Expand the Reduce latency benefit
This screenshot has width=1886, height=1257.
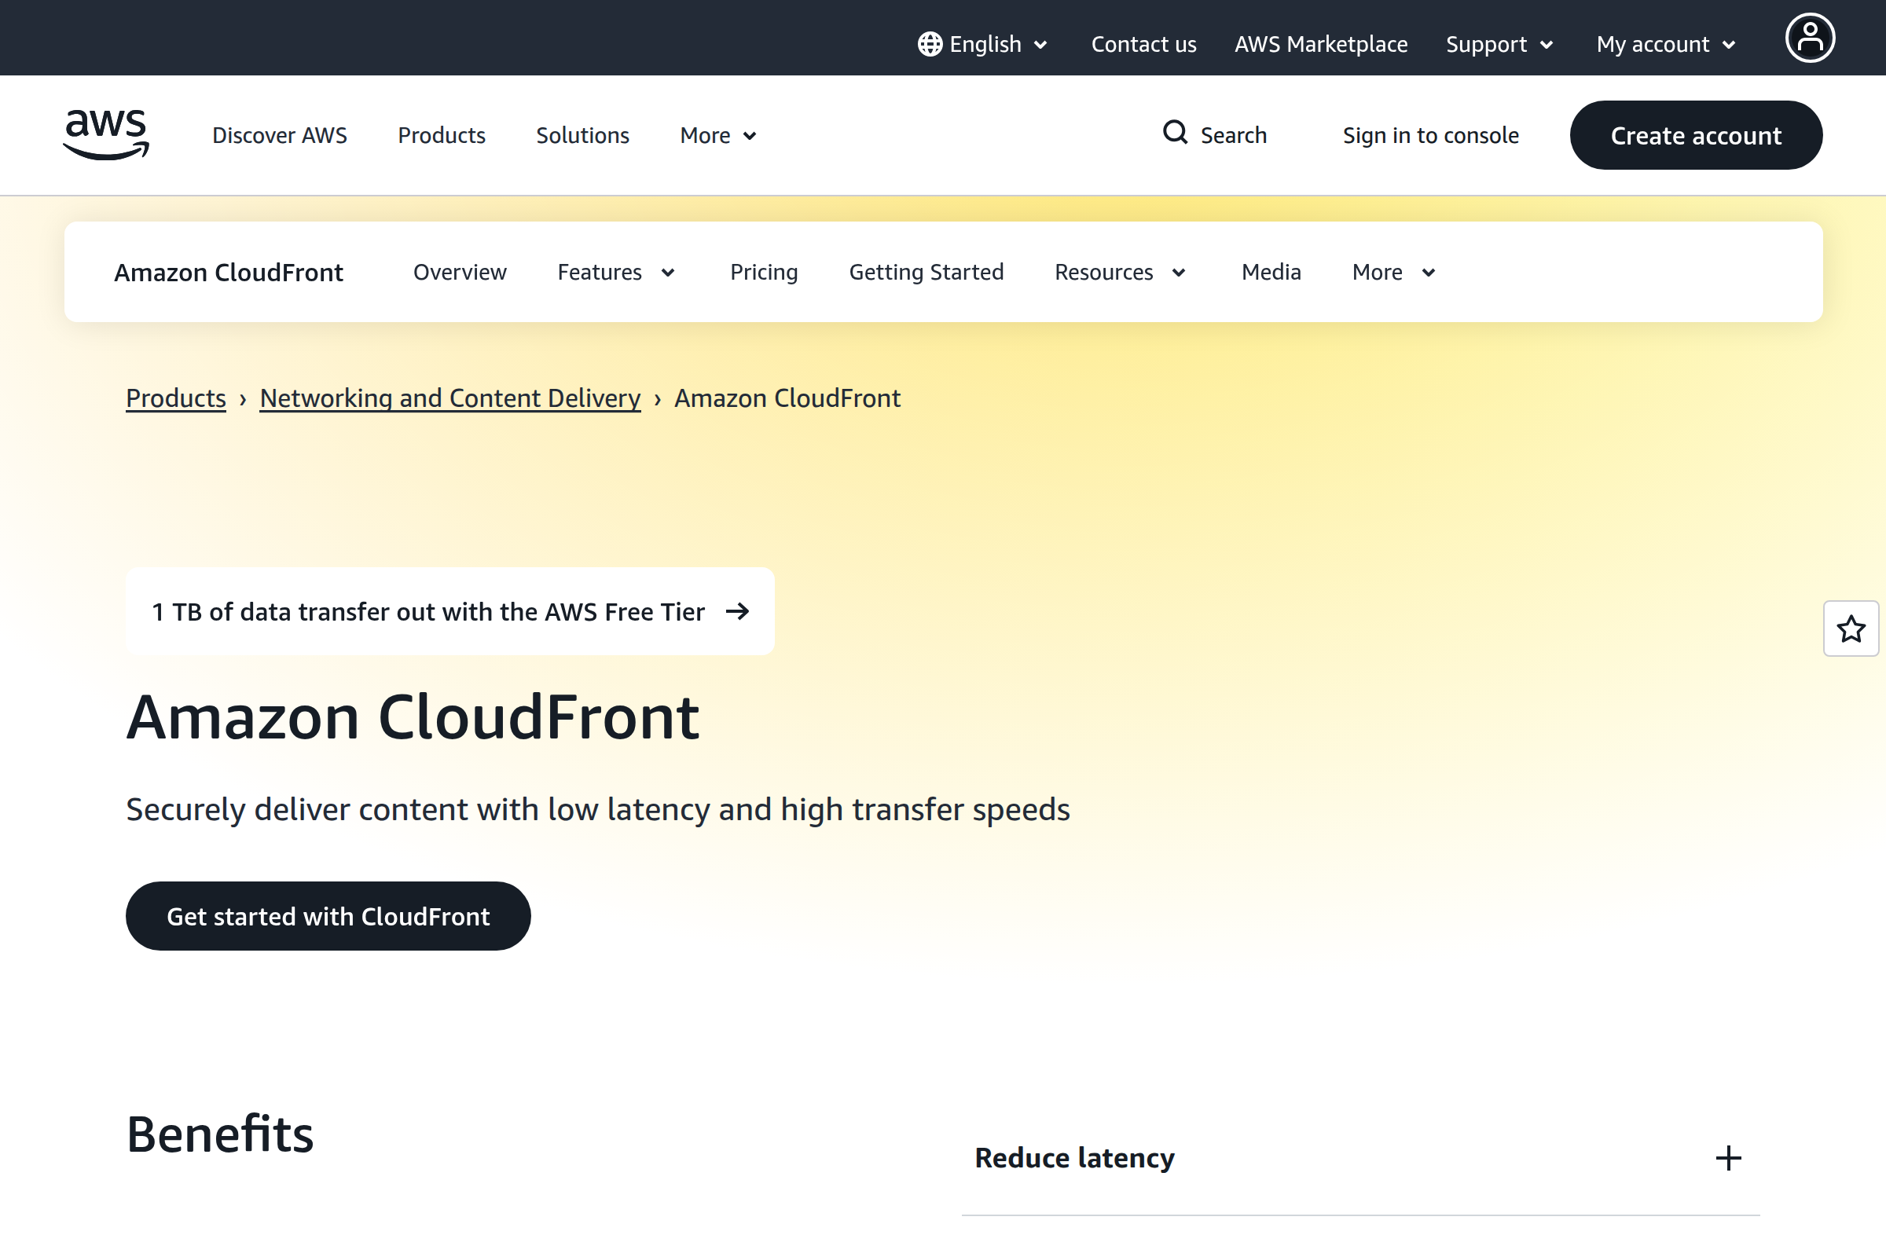click(x=1728, y=1157)
